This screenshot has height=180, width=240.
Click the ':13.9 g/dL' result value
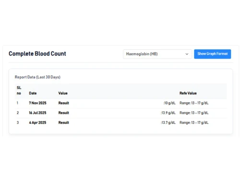coord(168,113)
